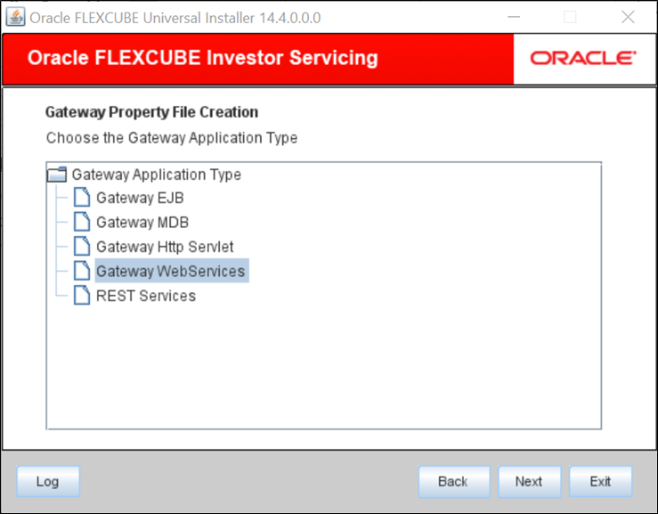
Task: Minimize the installer window
Action: tap(514, 17)
